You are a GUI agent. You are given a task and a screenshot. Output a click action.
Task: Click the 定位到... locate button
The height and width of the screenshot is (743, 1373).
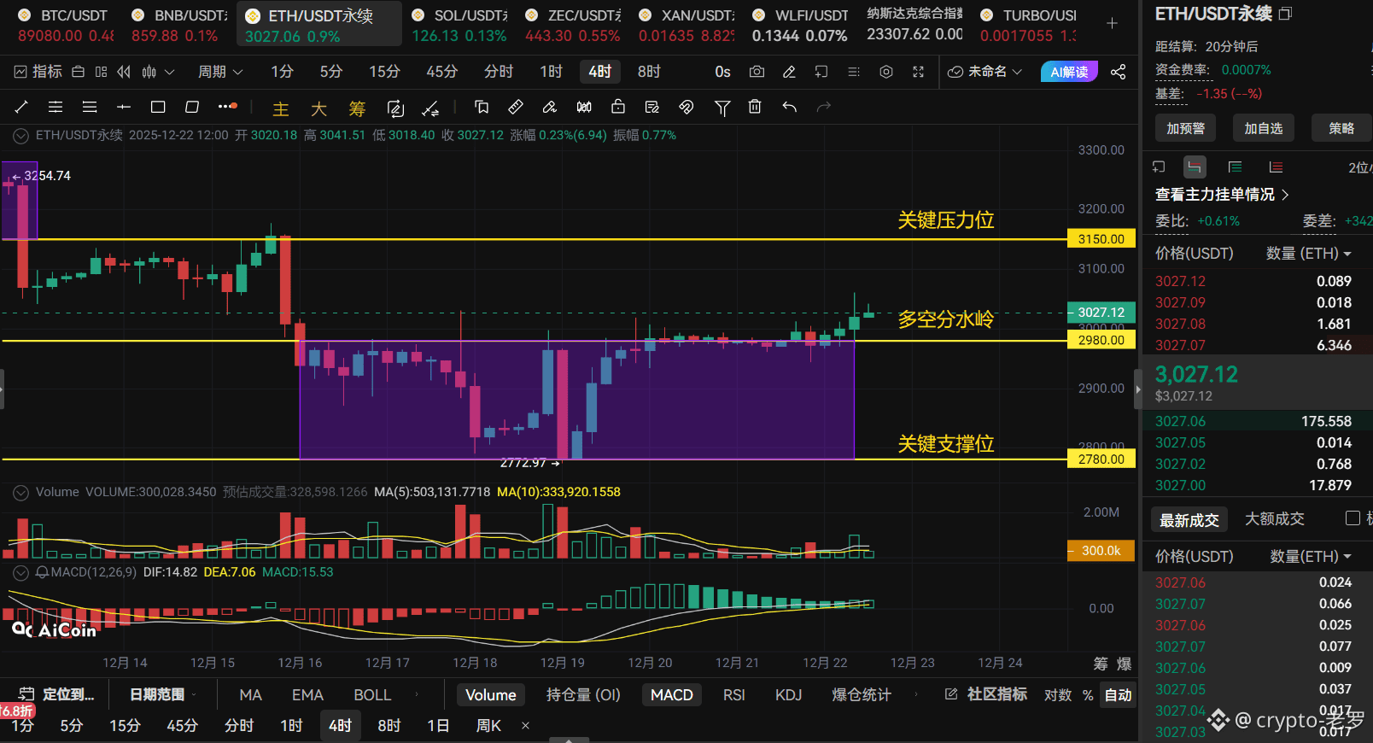pyautogui.click(x=57, y=695)
